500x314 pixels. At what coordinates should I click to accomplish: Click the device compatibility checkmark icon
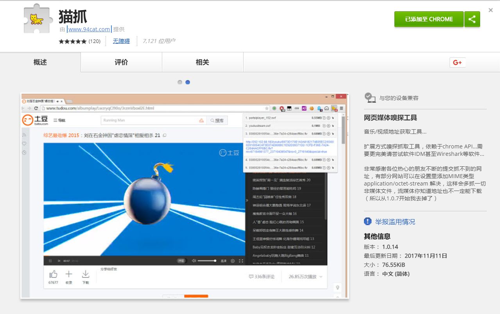pyautogui.click(x=369, y=97)
